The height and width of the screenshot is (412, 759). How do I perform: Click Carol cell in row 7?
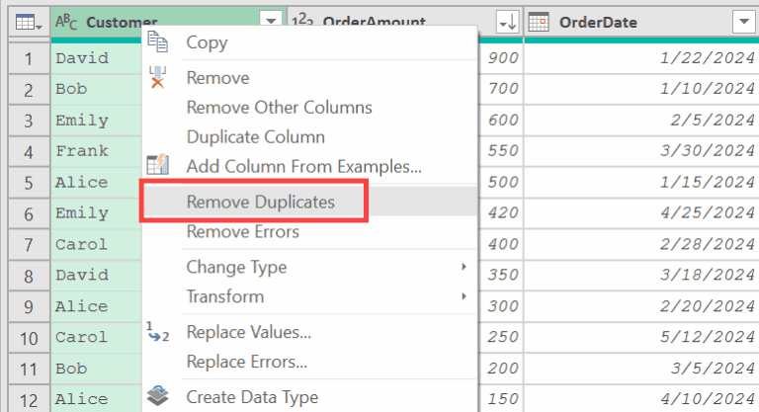point(96,244)
